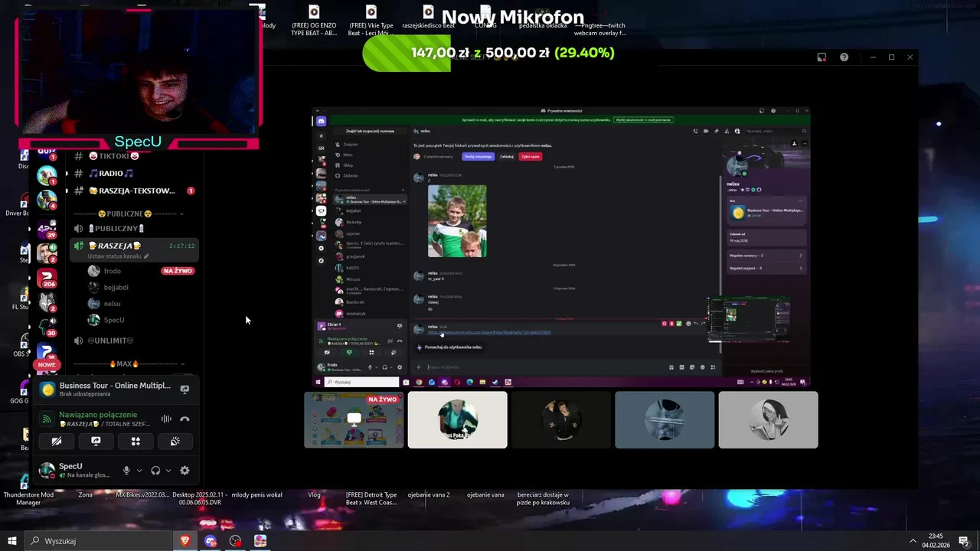The width and height of the screenshot is (980, 551).
Task: Select the Vlog desktop icon
Action: pyautogui.click(x=314, y=494)
